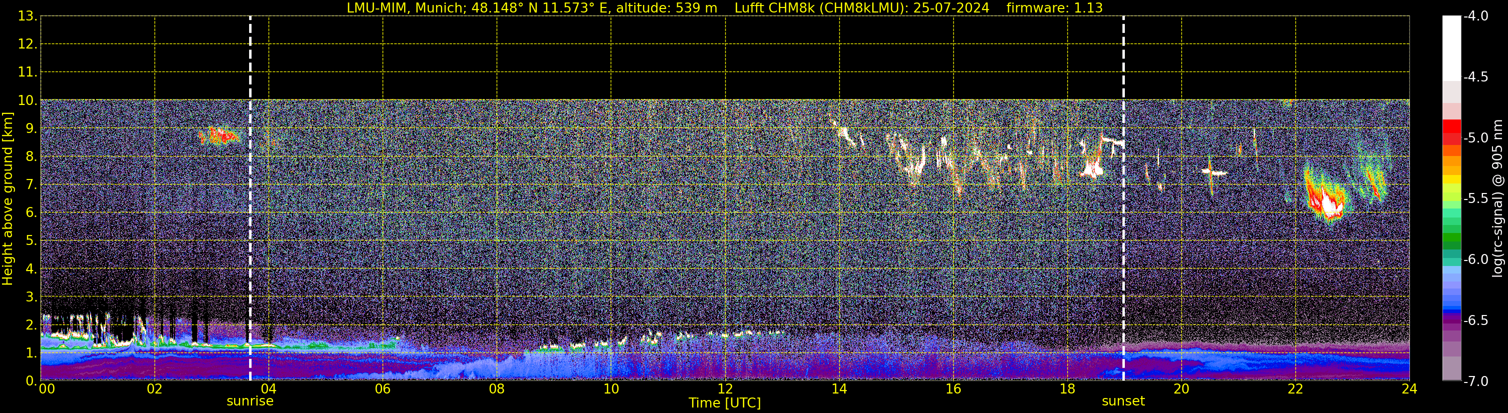The width and height of the screenshot is (1508, 413).
Task: Click the sunrise dashed vertical marker line
Action: (250, 198)
